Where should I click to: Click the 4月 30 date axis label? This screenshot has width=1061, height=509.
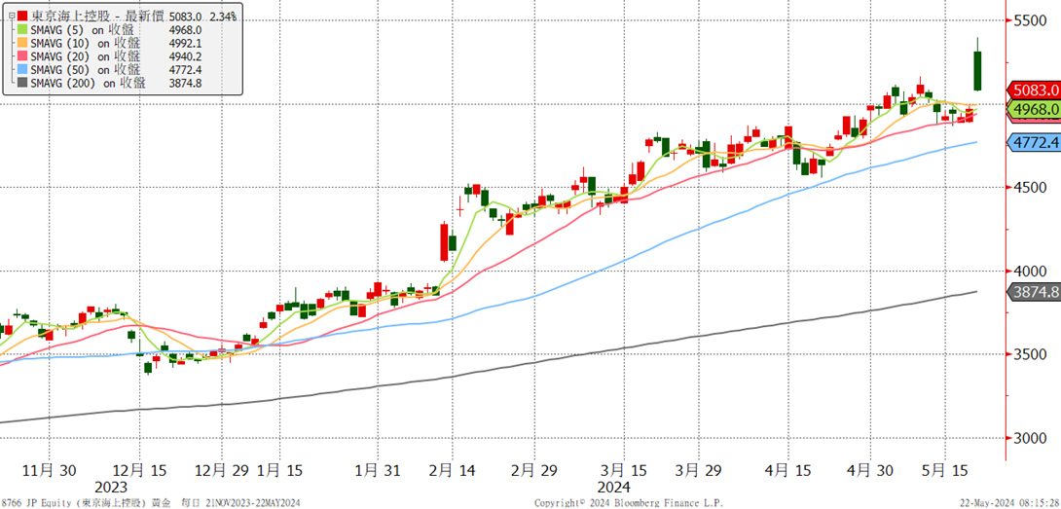click(869, 471)
